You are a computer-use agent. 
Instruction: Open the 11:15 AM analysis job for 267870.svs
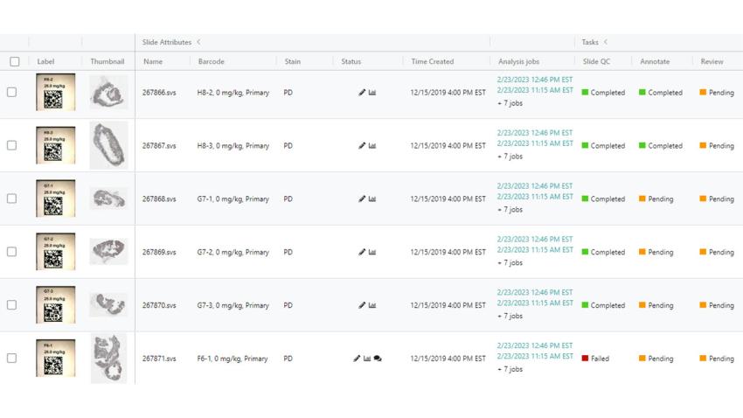coord(535,303)
